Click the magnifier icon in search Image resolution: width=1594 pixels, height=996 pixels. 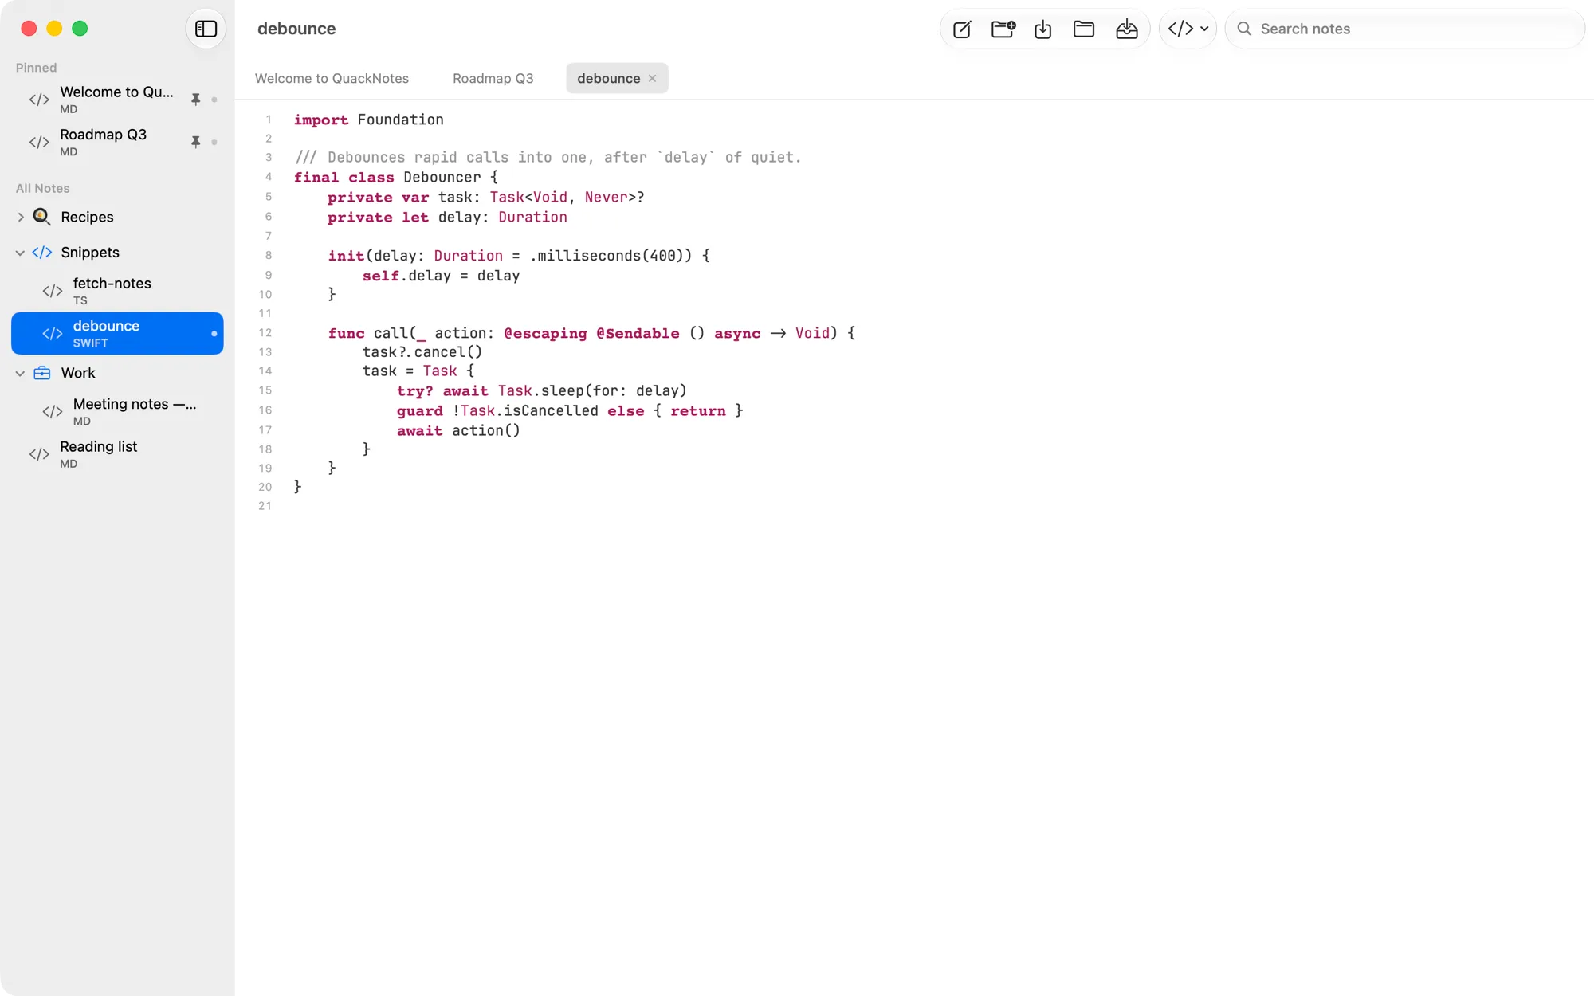tap(1243, 29)
